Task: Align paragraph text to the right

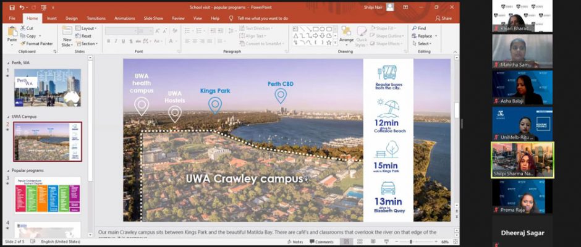Action: (x=202, y=41)
